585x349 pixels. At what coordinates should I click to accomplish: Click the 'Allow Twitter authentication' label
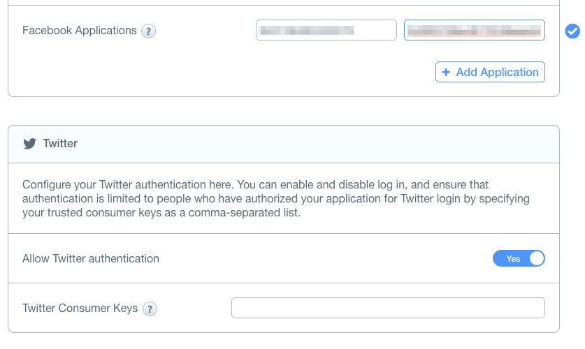[91, 258]
